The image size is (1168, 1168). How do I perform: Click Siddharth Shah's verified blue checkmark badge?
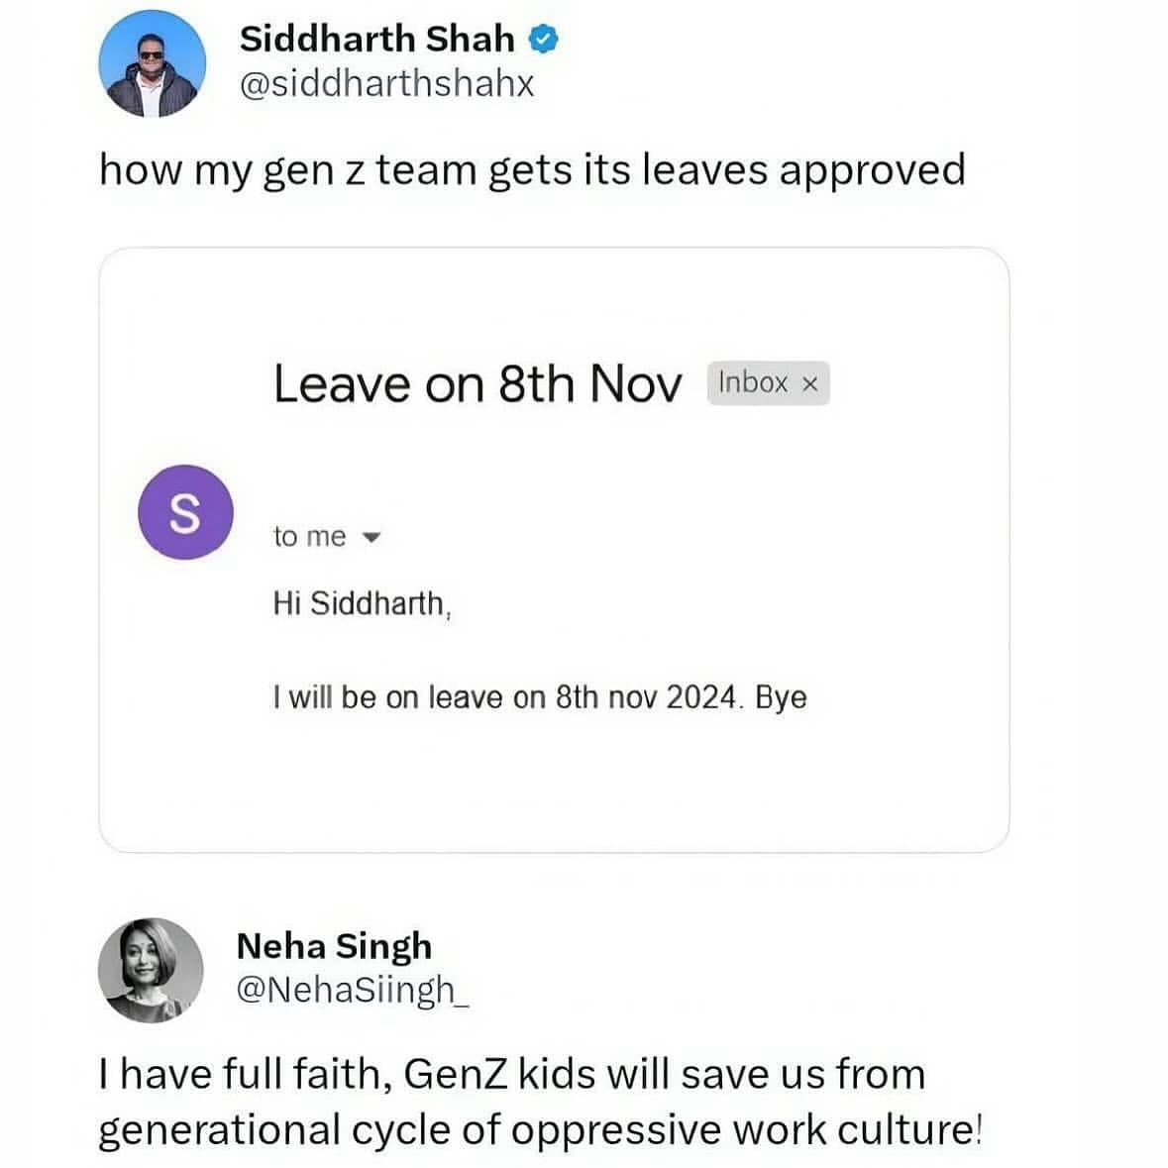point(545,39)
